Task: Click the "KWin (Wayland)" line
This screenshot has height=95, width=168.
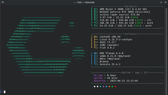Action: click(x=110, y=59)
